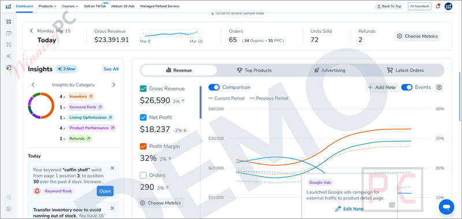This screenshot has width=462, height=219.
Task: Turn off the Comparison toggle
Action: tap(214, 87)
